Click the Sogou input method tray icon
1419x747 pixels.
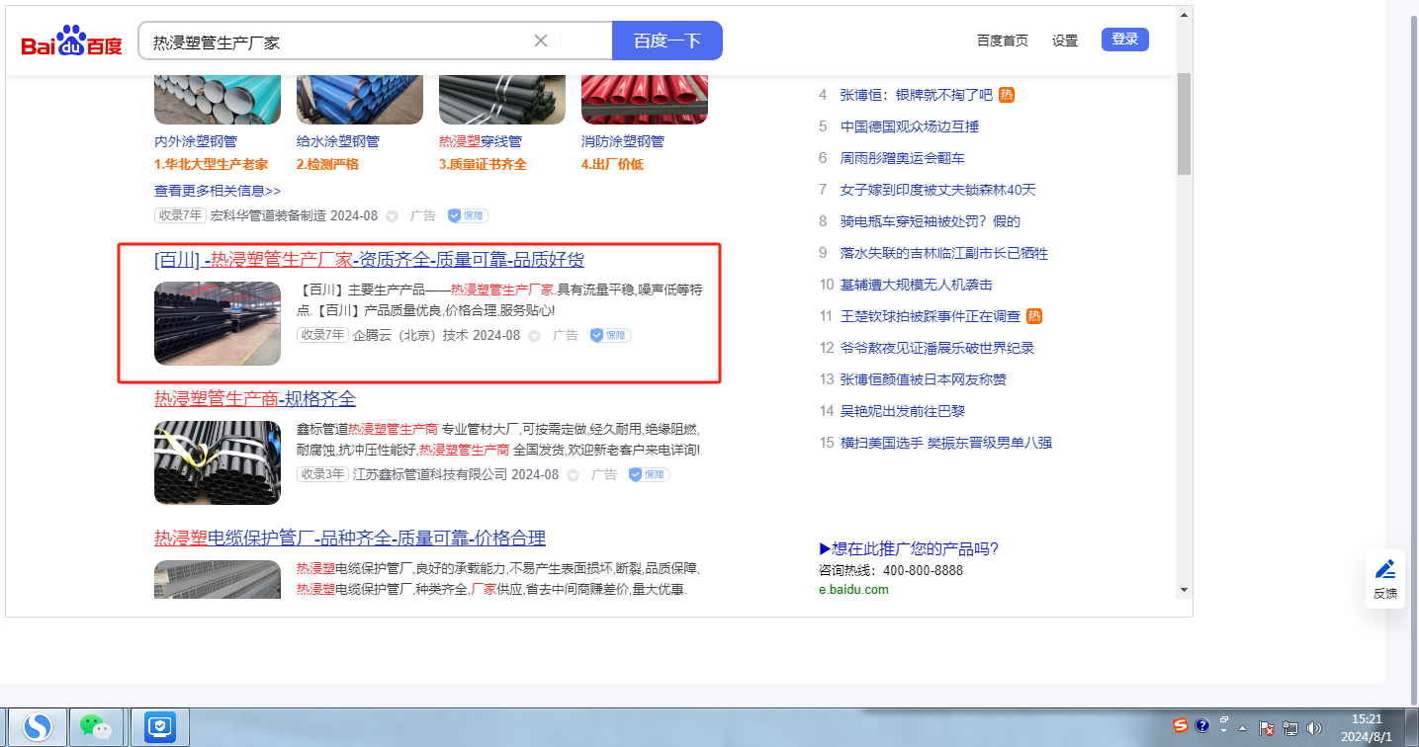[x=1181, y=724]
